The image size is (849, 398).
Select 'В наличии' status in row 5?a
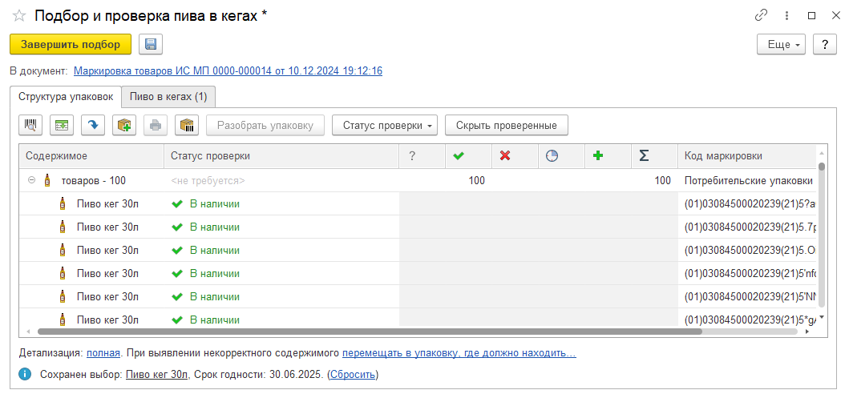[214, 204]
